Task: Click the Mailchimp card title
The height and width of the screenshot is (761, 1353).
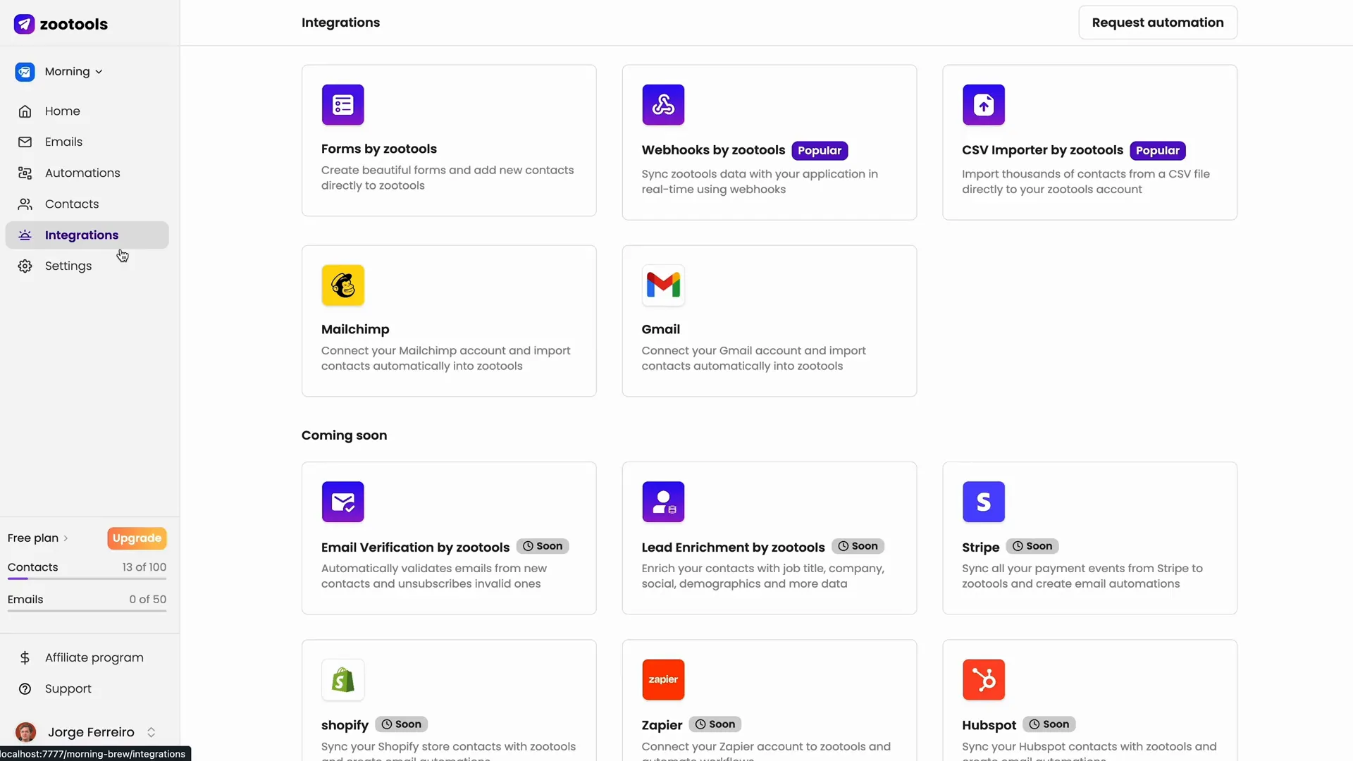Action: pos(355,330)
